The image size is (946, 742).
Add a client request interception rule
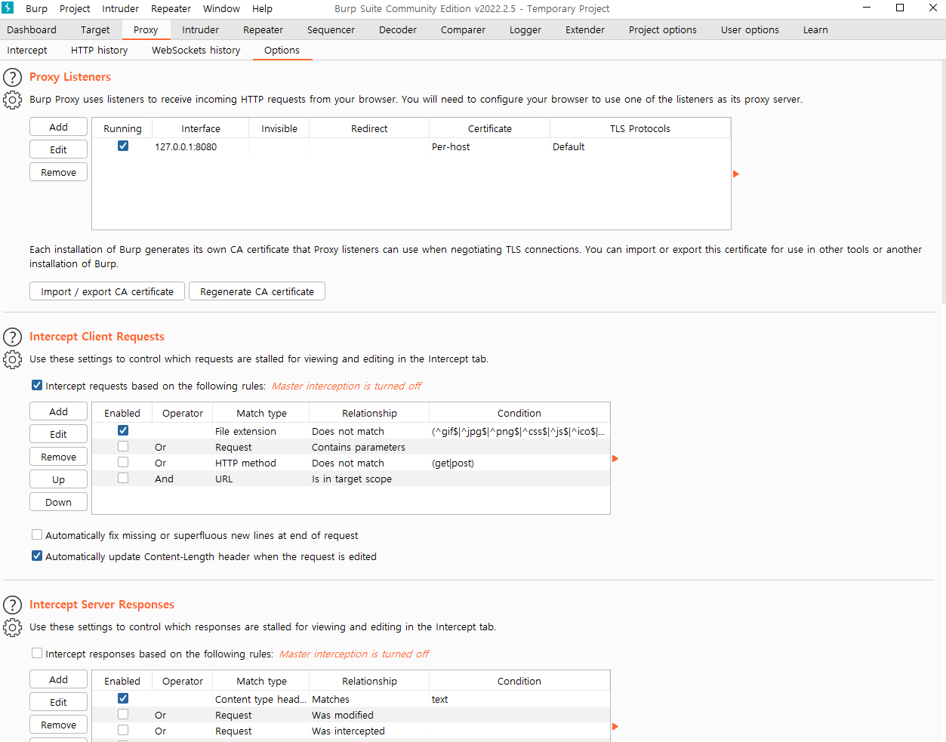point(59,411)
